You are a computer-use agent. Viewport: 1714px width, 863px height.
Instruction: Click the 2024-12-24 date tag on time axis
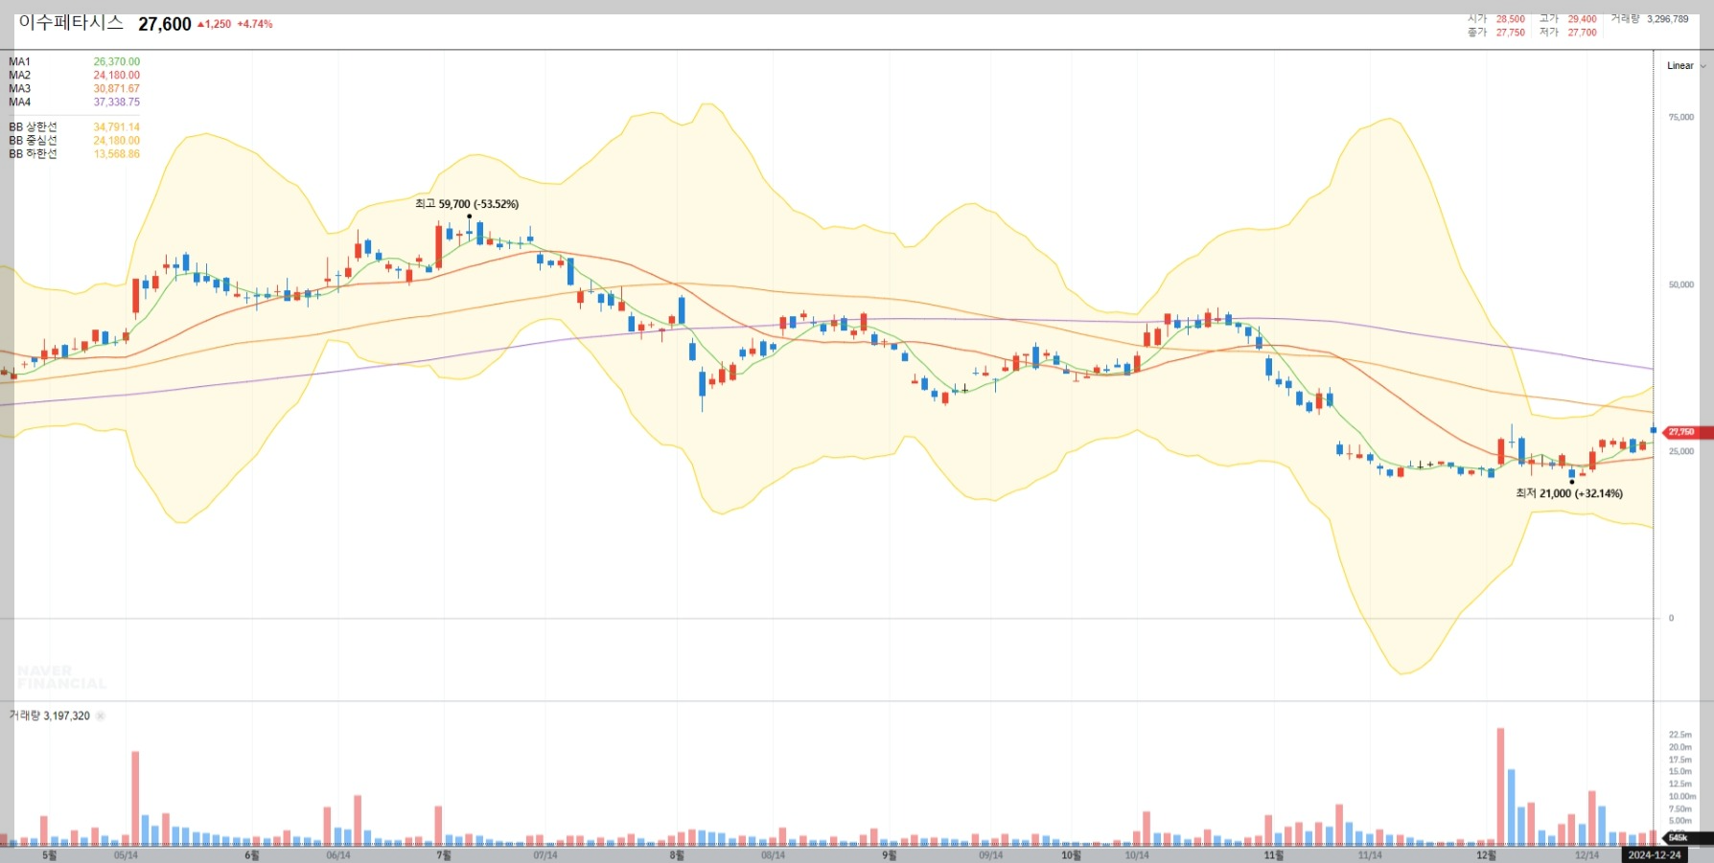coord(1655,855)
